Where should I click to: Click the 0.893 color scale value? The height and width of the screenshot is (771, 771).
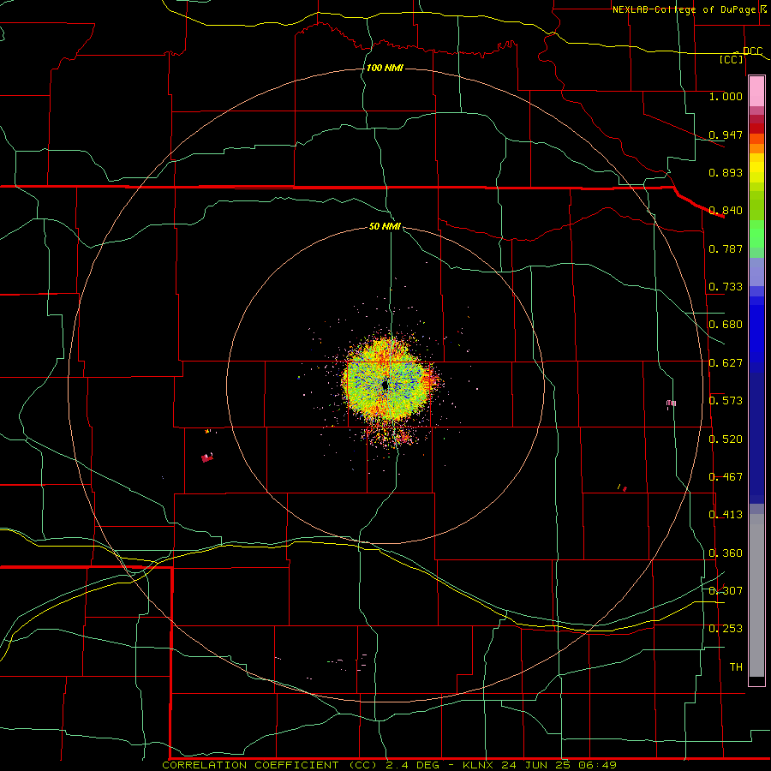pos(726,172)
